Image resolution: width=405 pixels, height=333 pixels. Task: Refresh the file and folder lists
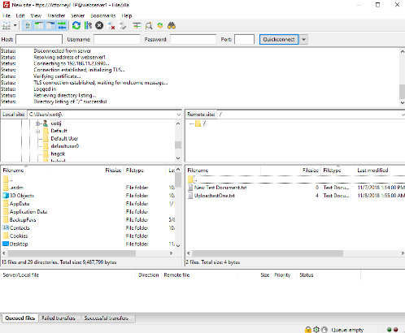(76, 26)
